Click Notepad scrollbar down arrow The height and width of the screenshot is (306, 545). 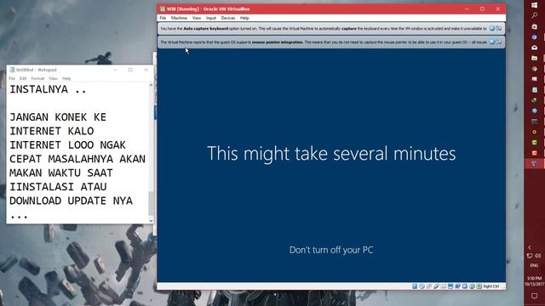151,221
